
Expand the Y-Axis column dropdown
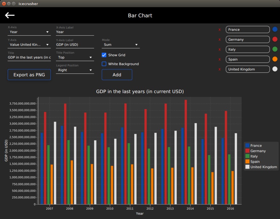(29, 44)
